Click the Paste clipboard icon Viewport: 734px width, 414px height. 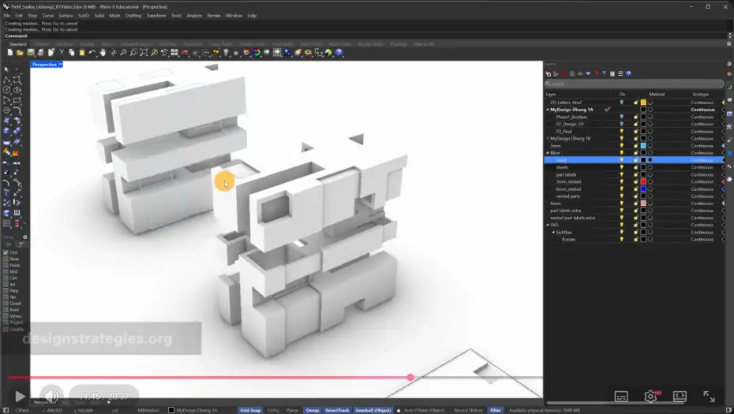click(x=82, y=53)
